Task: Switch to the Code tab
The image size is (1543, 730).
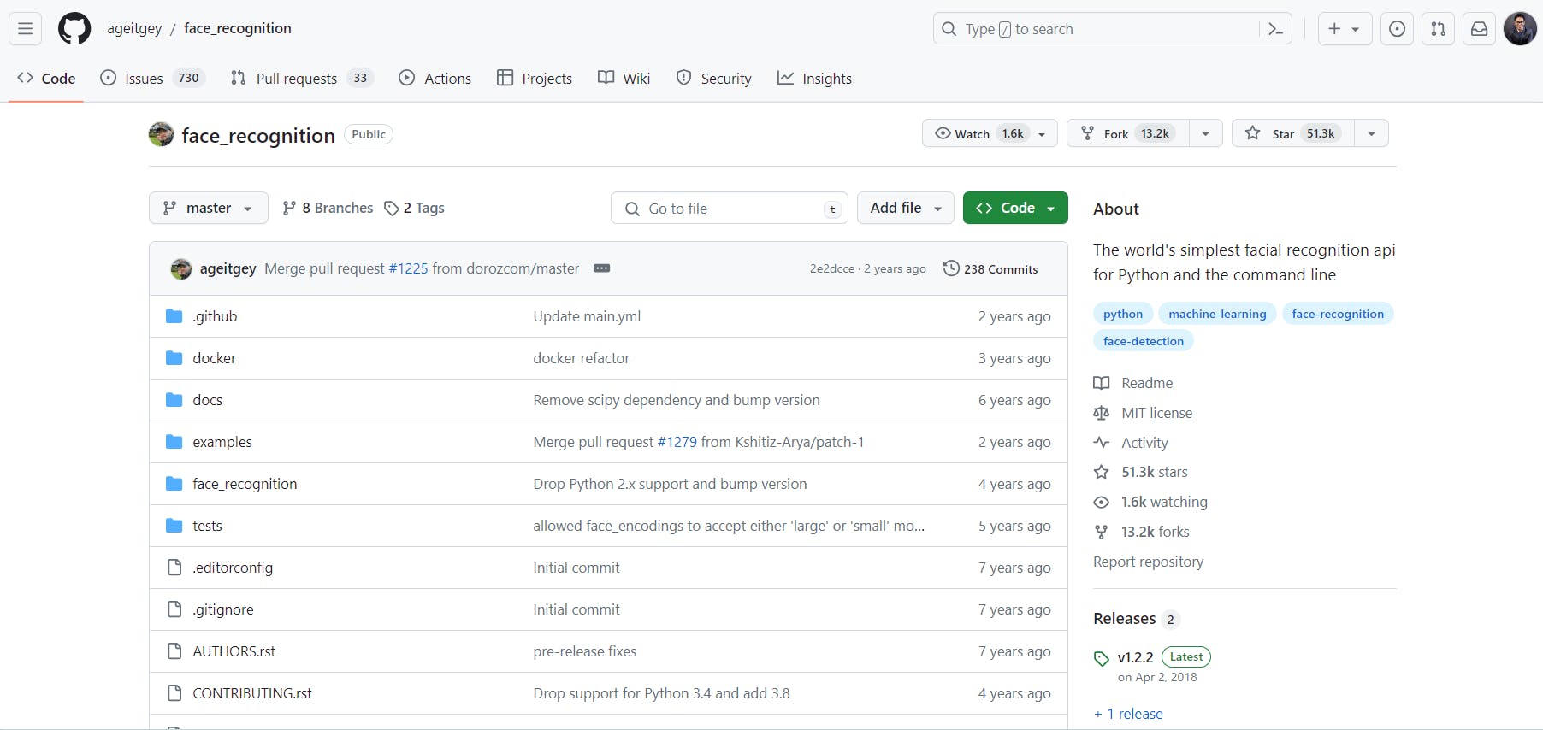Action: coord(46,79)
